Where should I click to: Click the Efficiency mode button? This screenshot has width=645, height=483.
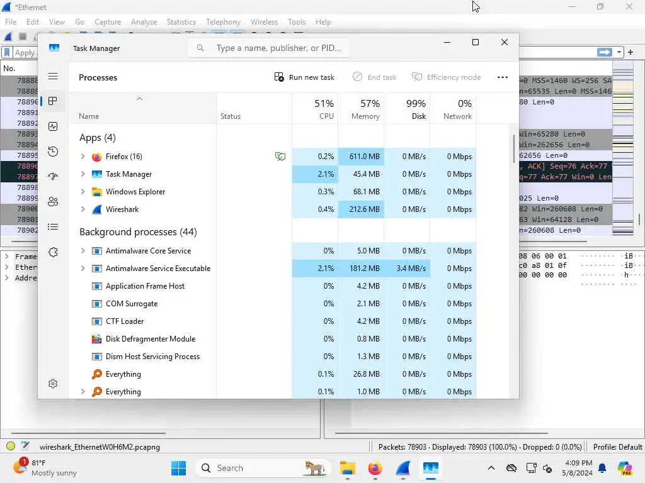point(447,77)
